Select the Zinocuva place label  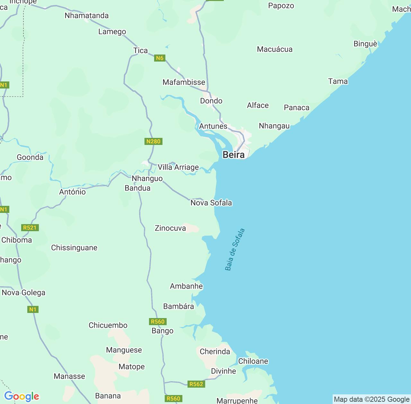click(x=170, y=228)
